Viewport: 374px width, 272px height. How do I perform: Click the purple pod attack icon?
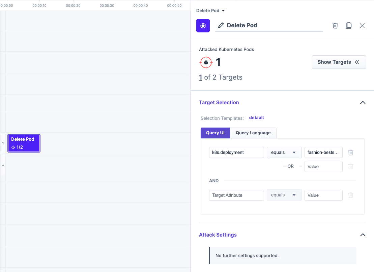tap(203, 26)
